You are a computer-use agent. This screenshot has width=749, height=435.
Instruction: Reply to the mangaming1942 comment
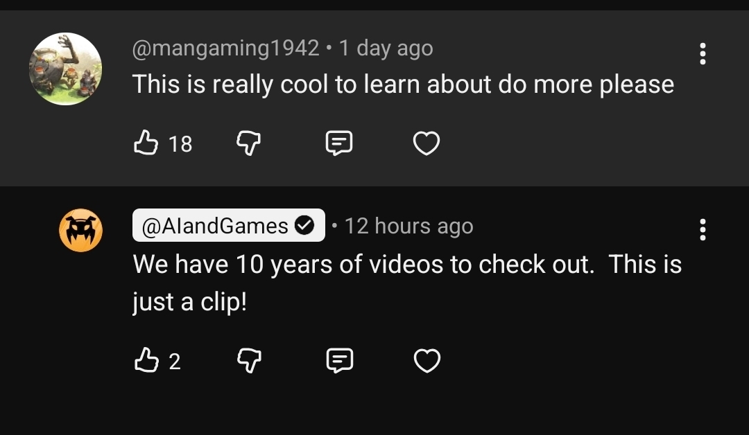(x=339, y=143)
